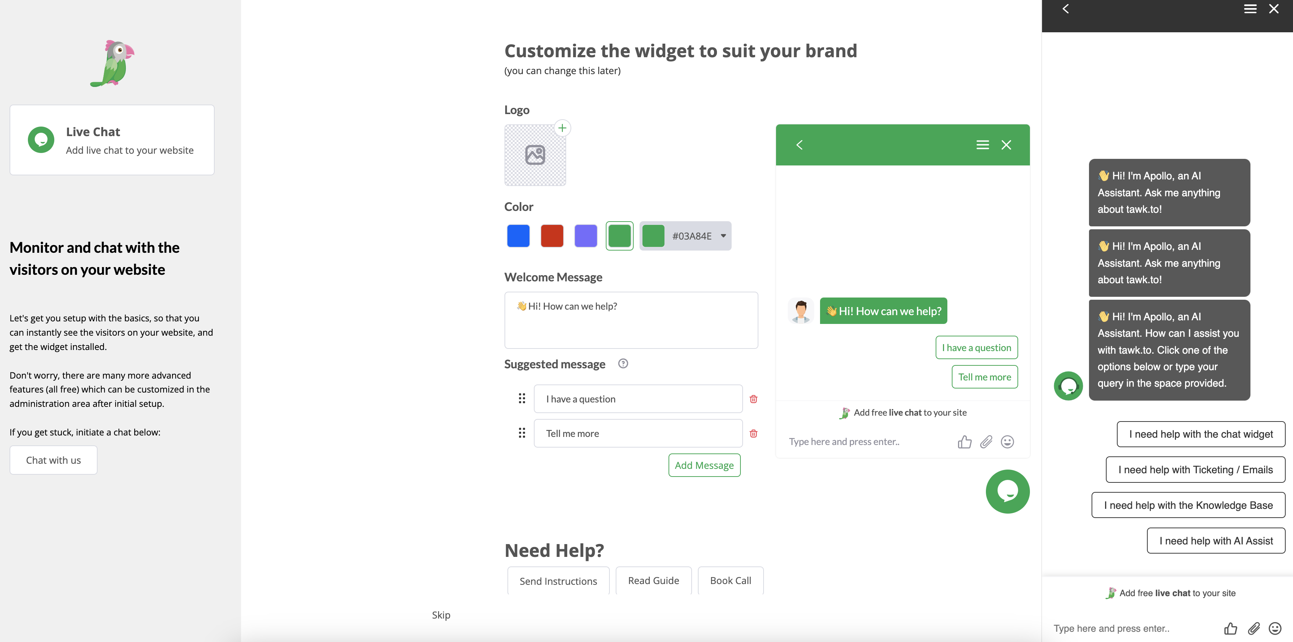Click the emoji smiley icon in Apollo chat

(x=1275, y=628)
